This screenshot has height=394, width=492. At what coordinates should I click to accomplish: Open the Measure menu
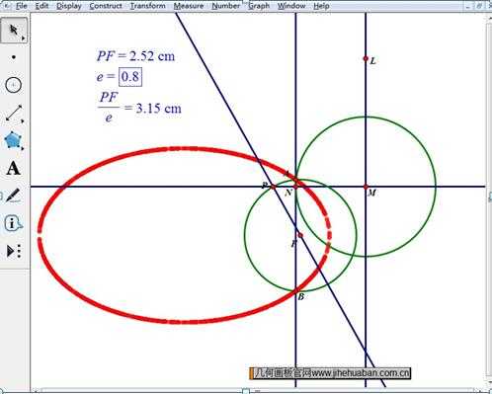[189, 6]
